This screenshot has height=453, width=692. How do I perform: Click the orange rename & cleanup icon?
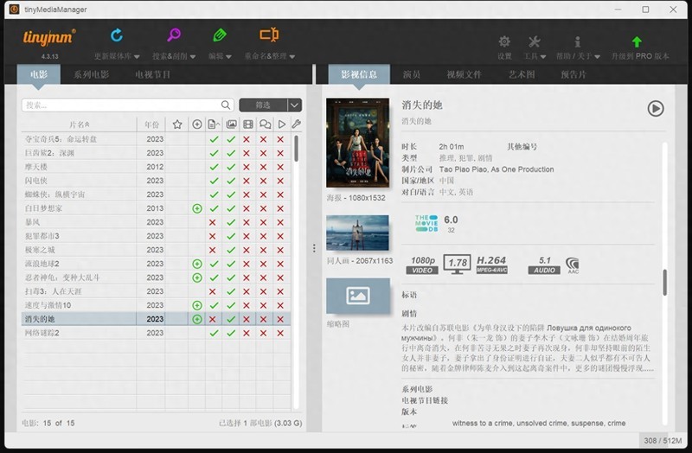[x=269, y=35]
